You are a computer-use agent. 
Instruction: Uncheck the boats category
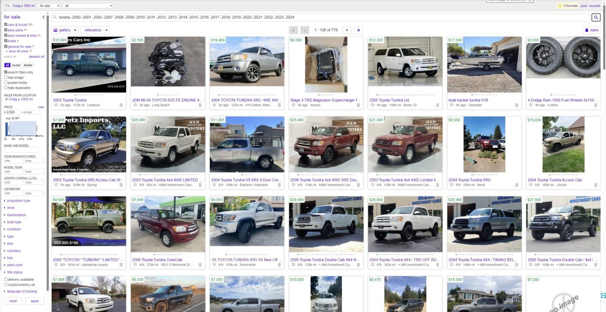[6, 41]
